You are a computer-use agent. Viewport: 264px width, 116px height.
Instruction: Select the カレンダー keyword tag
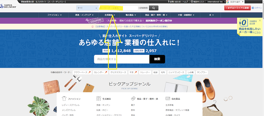click(100, 72)
